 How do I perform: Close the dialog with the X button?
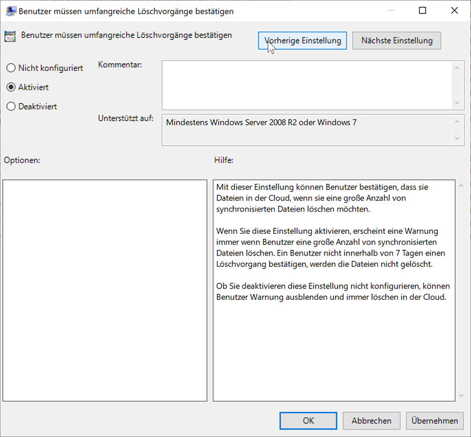pyautogui.click(x=454, y=11)
